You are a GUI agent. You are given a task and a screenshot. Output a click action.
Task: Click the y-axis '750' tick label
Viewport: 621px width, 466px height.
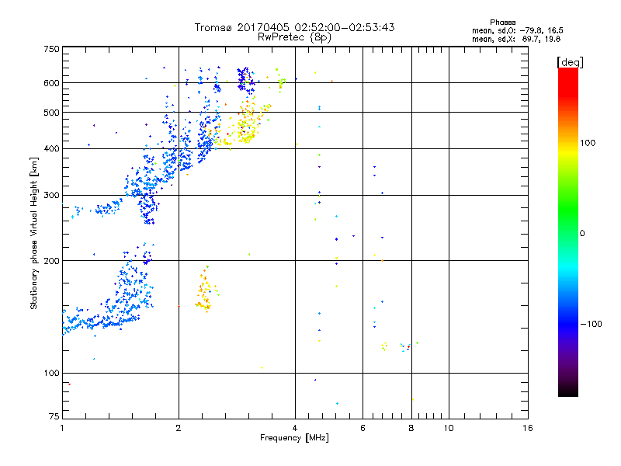[x=51, y=49]
